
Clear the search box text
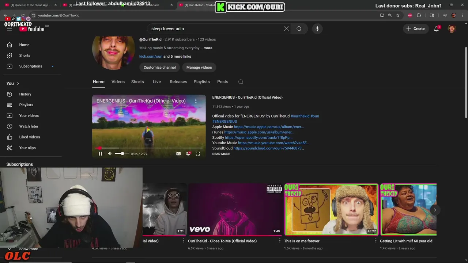click(x=286, y=29)
